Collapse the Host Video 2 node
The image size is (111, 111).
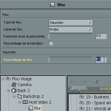20,102
